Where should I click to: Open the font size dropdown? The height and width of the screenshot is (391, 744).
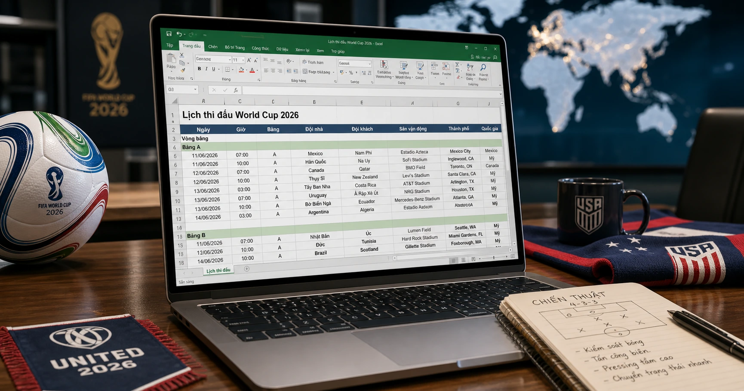tap(243, 60)
